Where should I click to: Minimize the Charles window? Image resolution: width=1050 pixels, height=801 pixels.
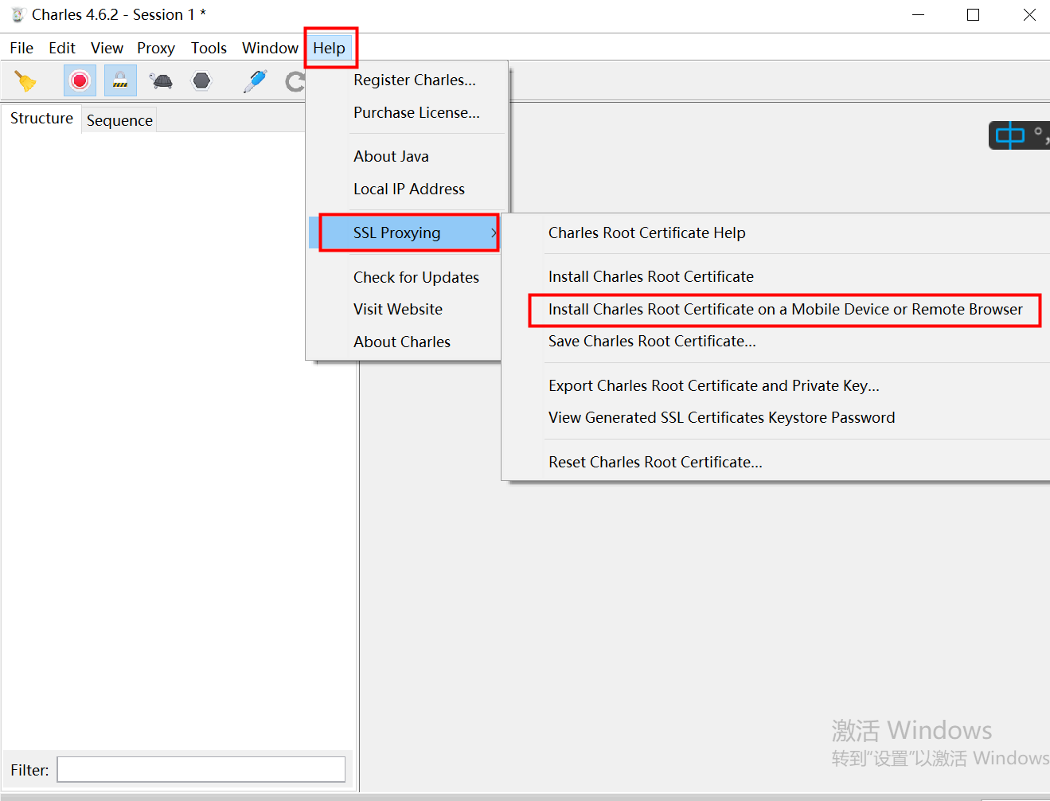pos(918,14)
